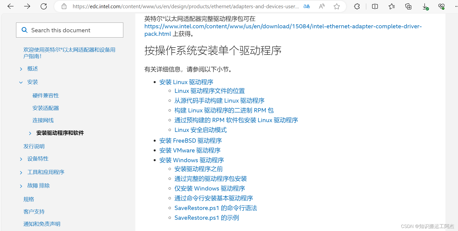The image size is (458, 231).
Task: Open 连接网线 in the sidebar
Action: 43,120
